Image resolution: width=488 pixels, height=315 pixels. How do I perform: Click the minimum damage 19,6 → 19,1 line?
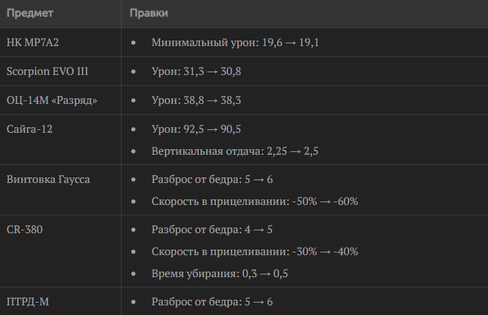[x=235, y=43]
